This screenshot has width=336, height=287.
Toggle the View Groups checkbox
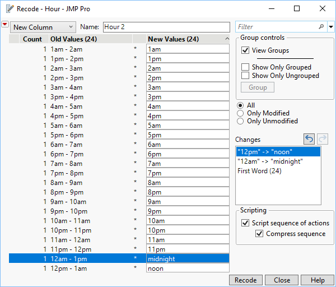pyautogui.click(x=245, y=50)
